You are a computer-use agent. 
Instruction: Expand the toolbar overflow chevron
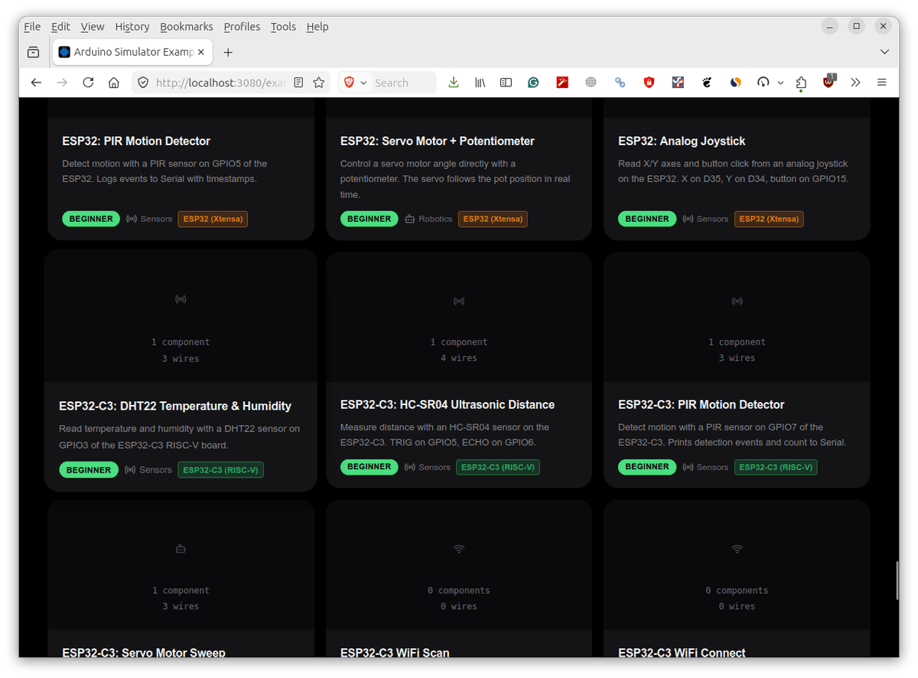coord(855,82)
